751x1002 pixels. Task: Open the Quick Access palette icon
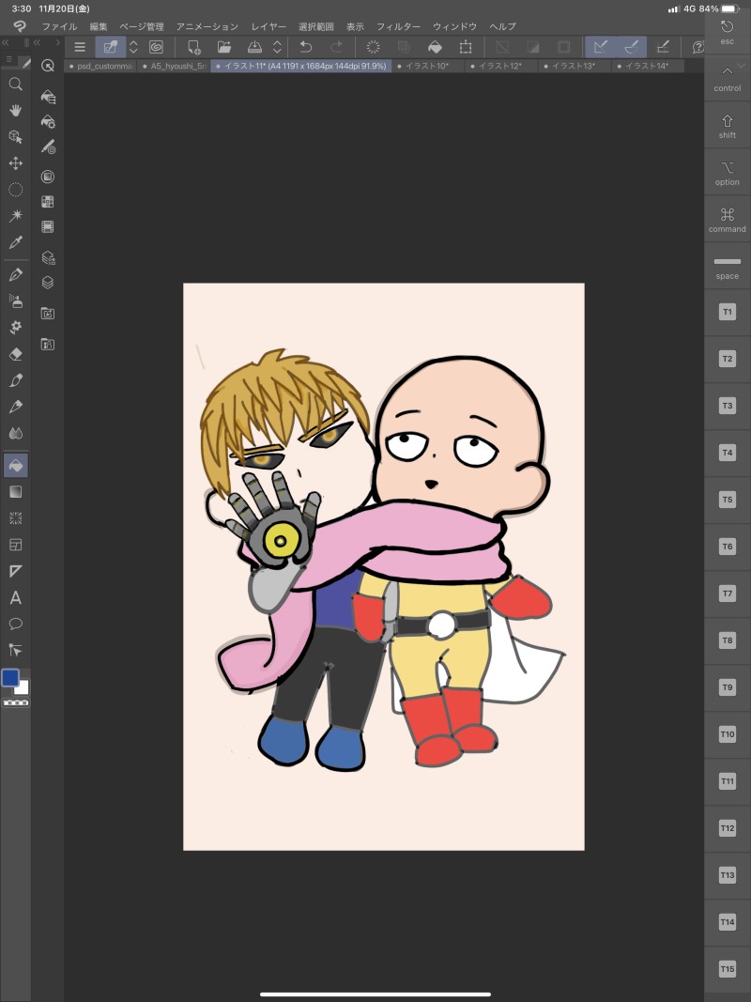coord(47,65)
